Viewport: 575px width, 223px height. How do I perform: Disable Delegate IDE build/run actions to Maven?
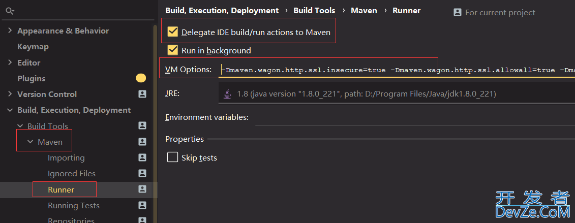click(x=173, y=33)
